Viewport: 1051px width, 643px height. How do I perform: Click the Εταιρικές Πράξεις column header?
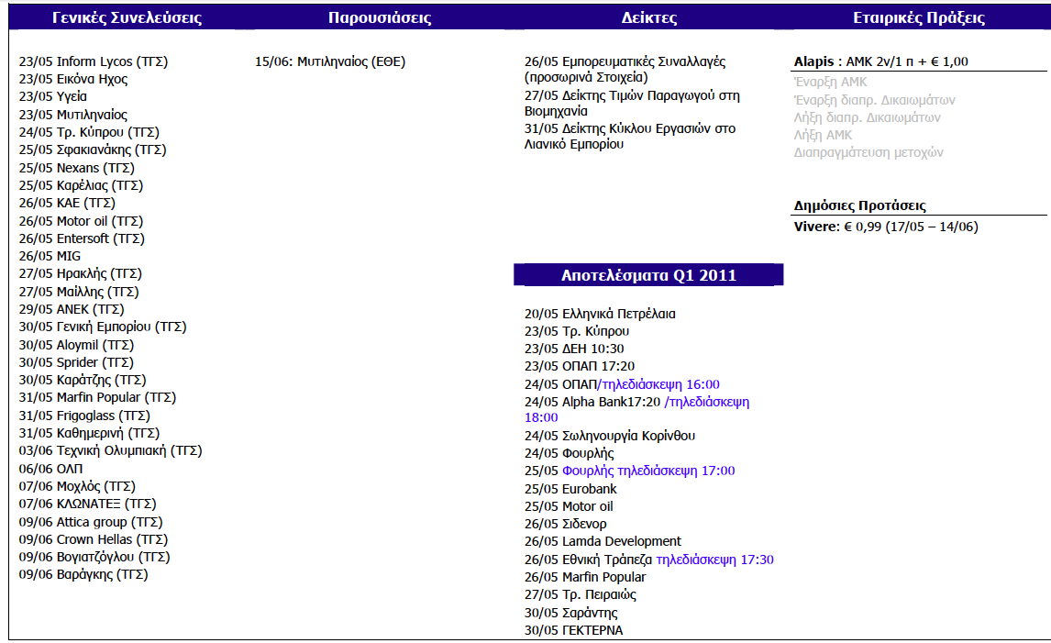point(919,17)
